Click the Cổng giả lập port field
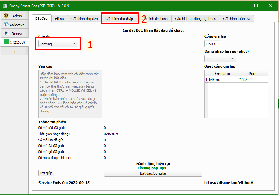This screenshot has height=195, width=279. point(212,44)
